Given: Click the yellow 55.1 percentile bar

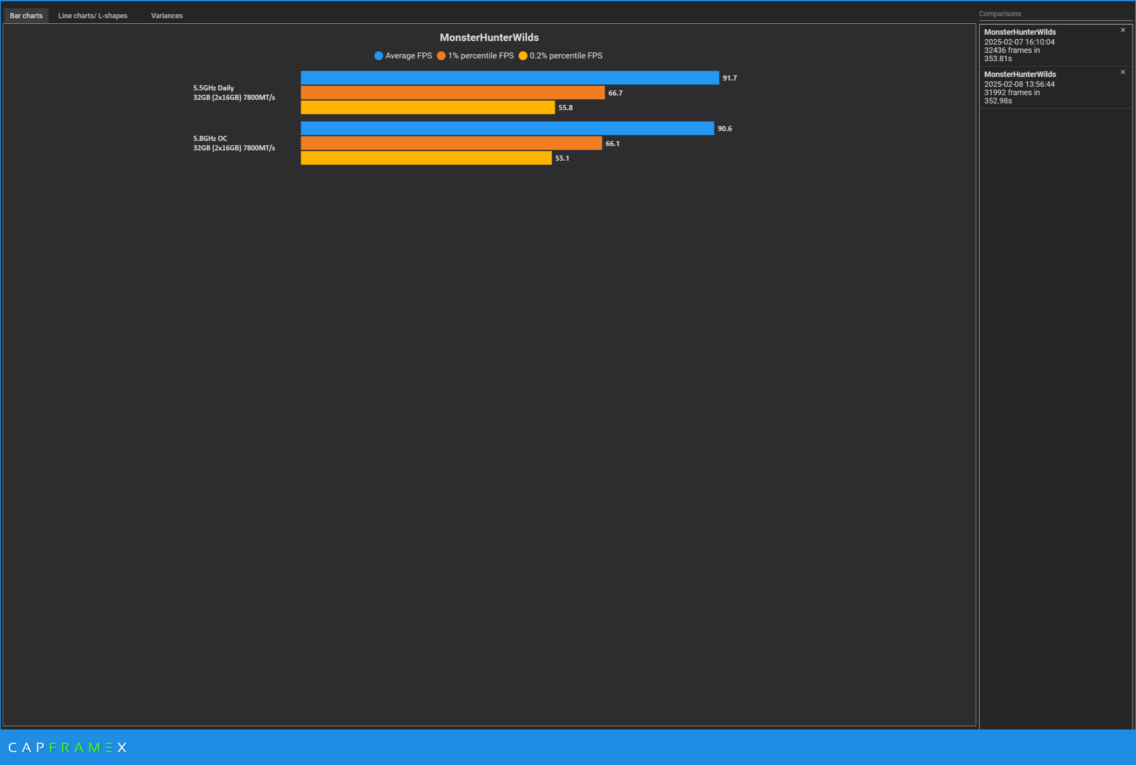Looking at the screenshot, I should click(x=426, y=158).
